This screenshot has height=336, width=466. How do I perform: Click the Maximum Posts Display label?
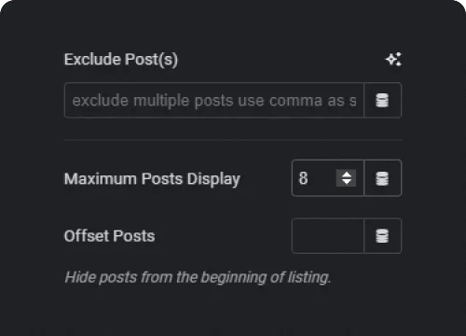click(x=152, y=179)
